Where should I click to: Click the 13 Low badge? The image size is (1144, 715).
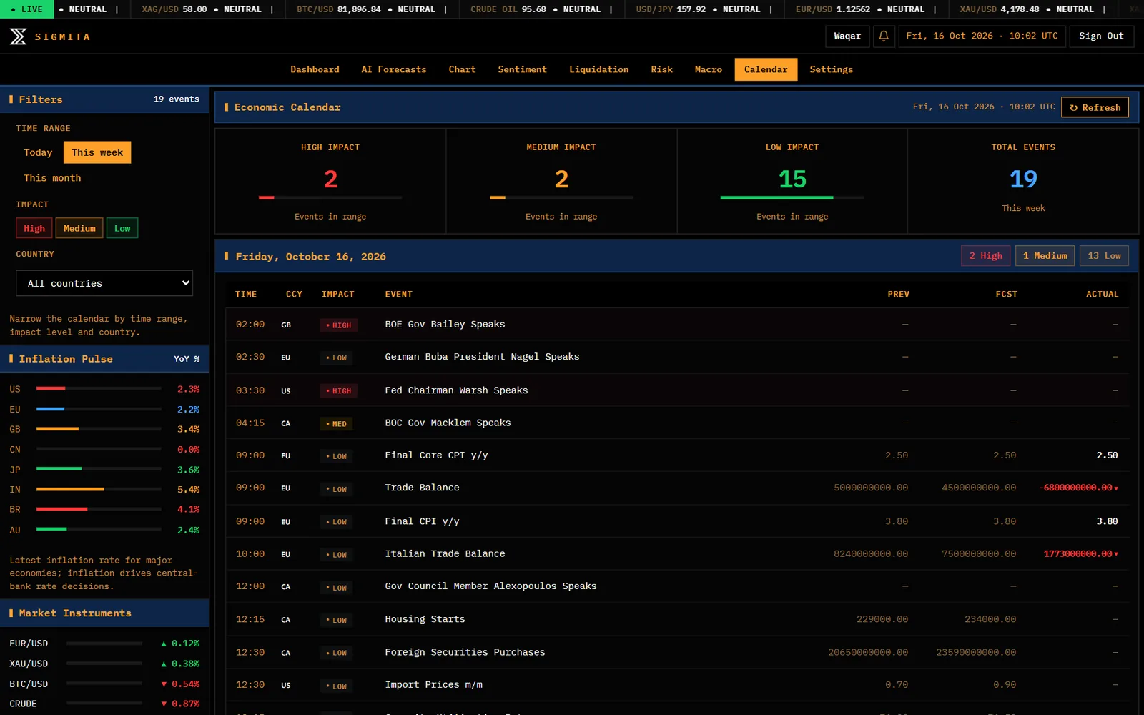1104,256
